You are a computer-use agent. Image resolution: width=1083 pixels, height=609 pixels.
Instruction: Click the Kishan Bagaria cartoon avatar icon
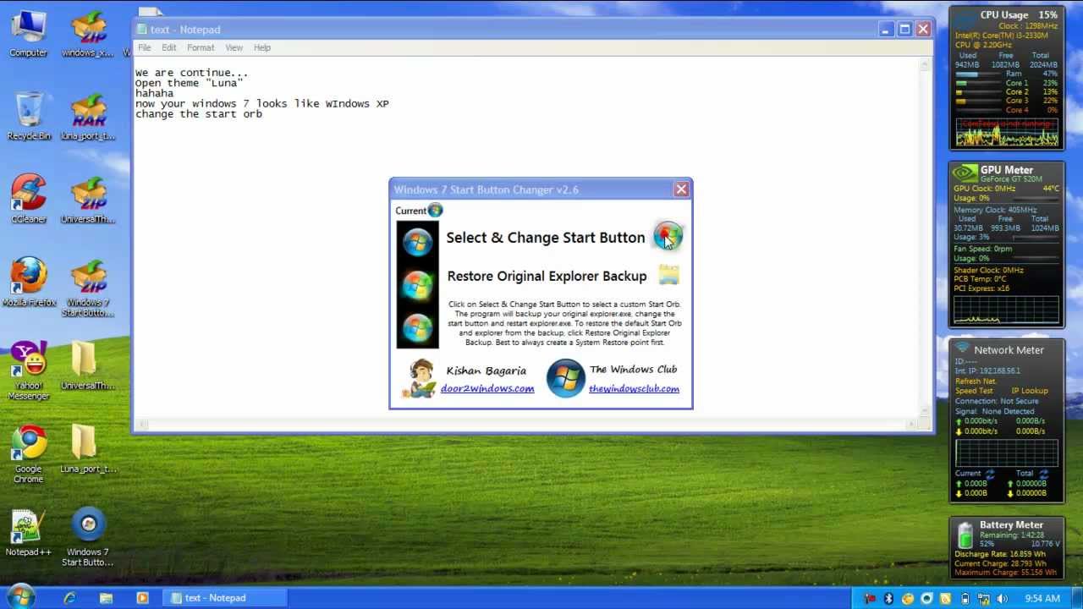(x=419, y=378)
